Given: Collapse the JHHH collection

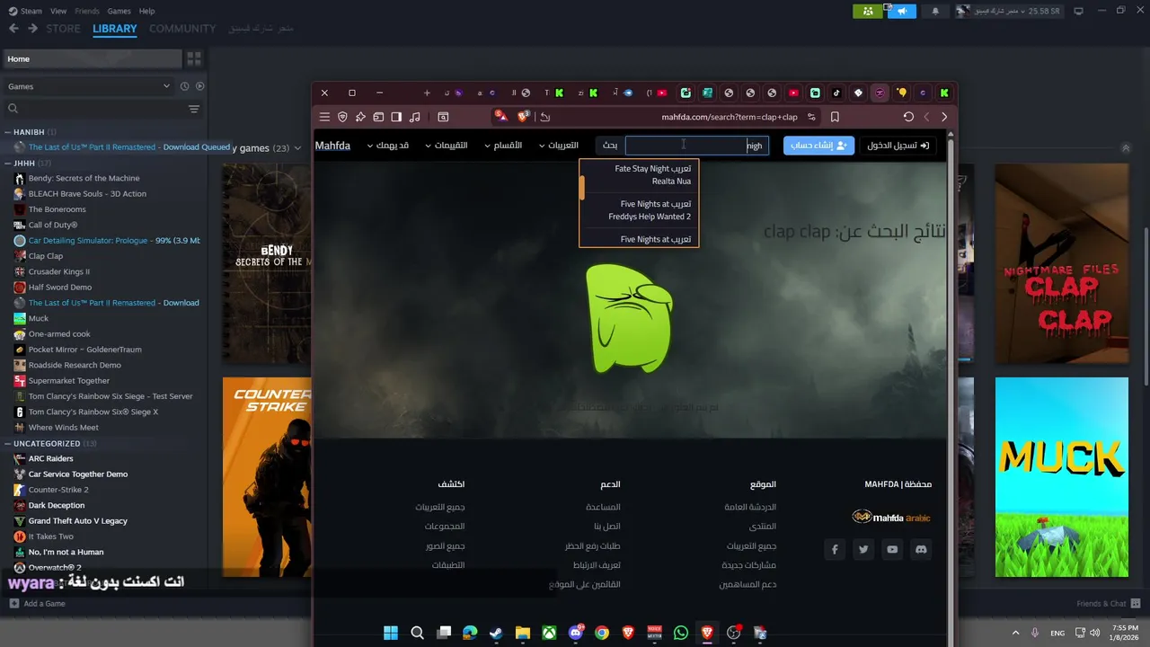Looking at the screenshot, I should tap(8, 164).
